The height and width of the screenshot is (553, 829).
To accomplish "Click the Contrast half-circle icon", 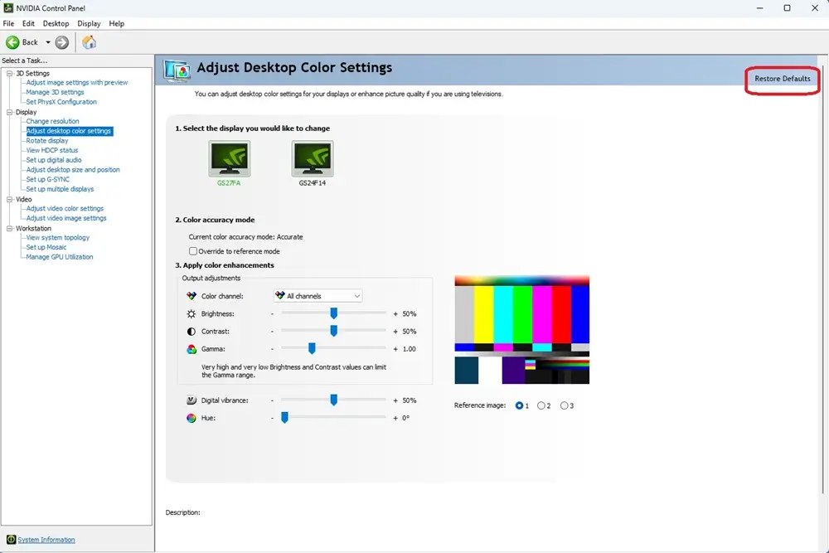I will (191, 332).
